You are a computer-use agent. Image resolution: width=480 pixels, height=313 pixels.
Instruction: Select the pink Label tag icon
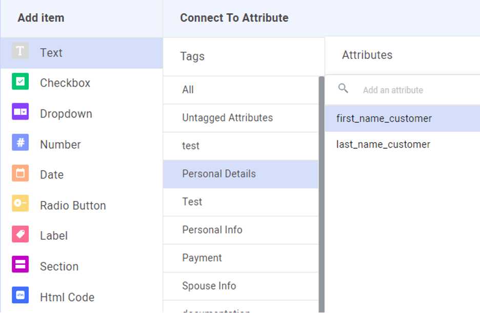[21, 234]
